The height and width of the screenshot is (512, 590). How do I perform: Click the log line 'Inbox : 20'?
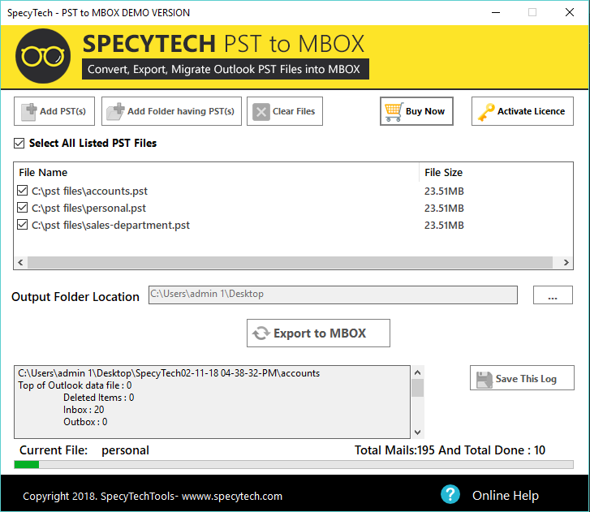(x=84, y=410)
